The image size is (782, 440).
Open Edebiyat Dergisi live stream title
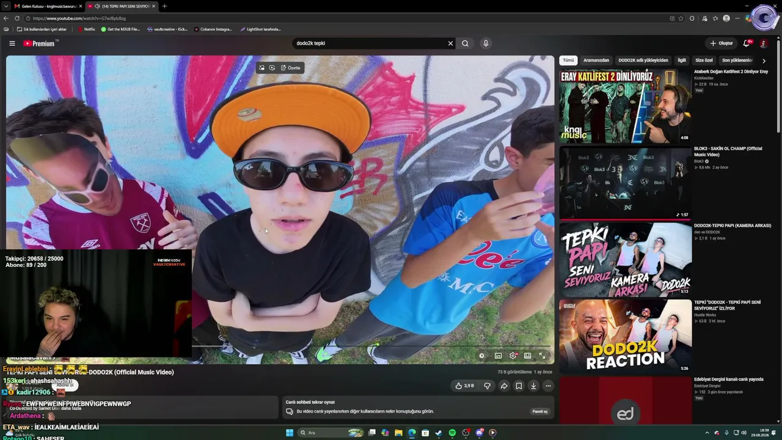coord(728,380)
